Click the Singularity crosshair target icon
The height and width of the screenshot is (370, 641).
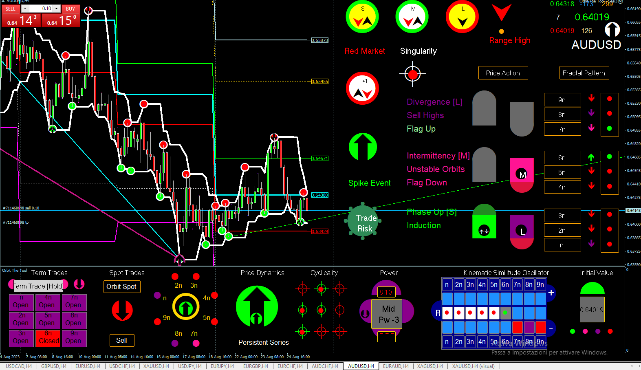(x=413, y=74)
